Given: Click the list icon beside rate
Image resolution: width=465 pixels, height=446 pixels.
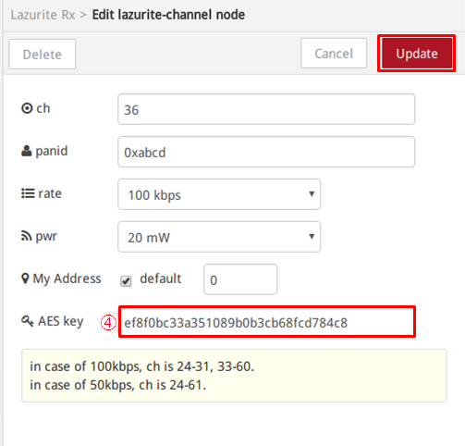Looking at the screenshot, I should [28, 193].
